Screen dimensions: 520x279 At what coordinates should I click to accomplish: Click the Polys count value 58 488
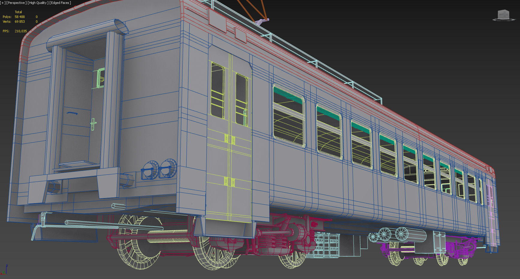click(x=20, y=17)
